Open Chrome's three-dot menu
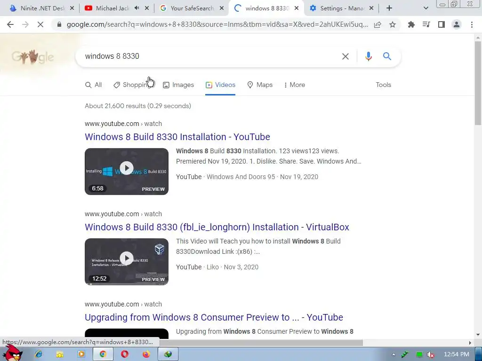Viewport: 482px width, 361px height. pyautogui.click(x=472, y=24)
